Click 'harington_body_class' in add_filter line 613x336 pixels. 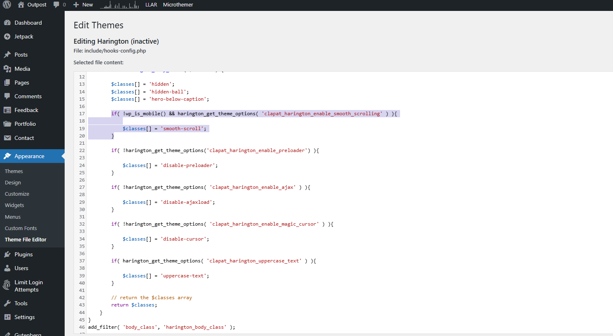click(x=195, y=327)
